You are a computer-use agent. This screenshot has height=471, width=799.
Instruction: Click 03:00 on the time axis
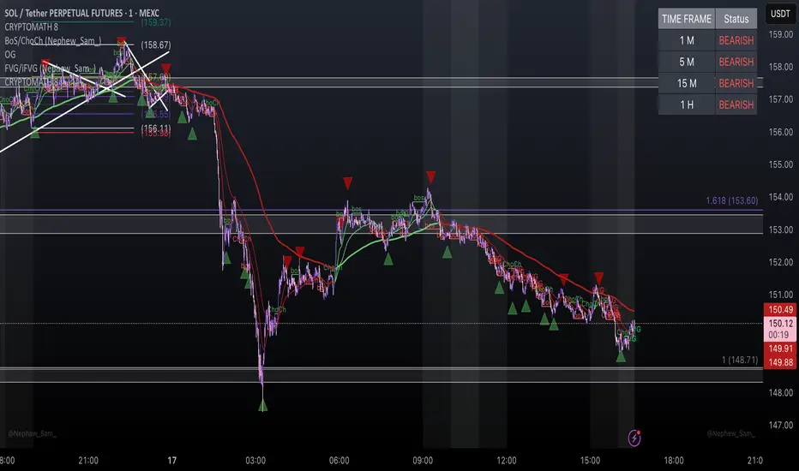pos(255,461)
